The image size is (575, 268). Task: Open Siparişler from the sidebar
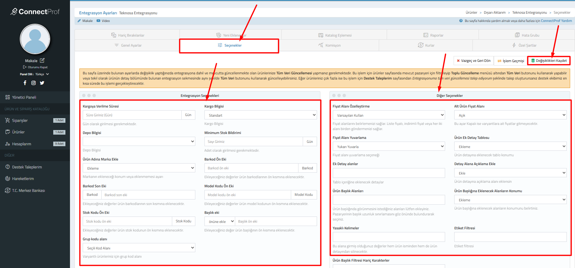20,121
